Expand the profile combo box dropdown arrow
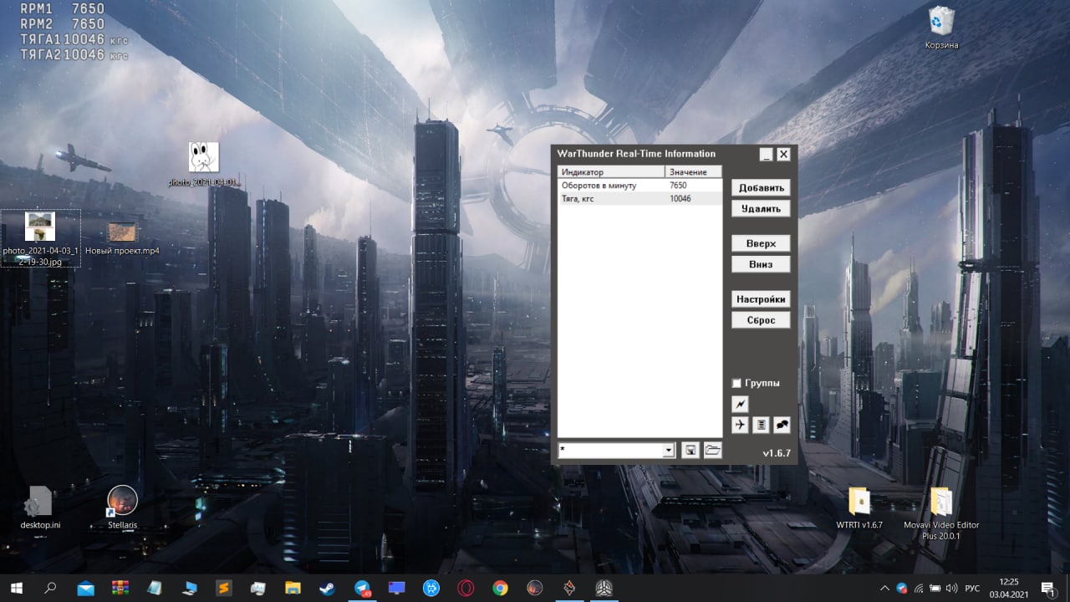Screen dimensions: 1070x602 pyautogui.click(x=668, y=451)
